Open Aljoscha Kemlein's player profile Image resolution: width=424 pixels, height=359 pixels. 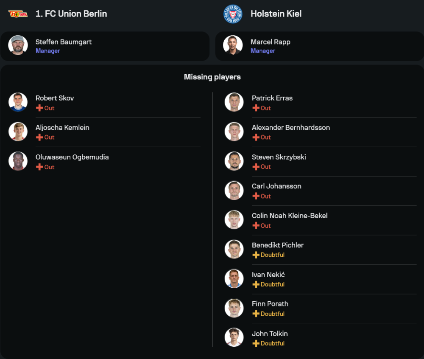[62, 127]
